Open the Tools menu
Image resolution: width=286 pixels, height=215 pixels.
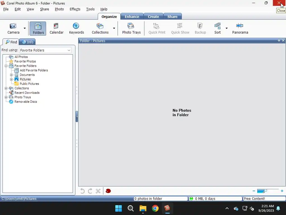90,9
